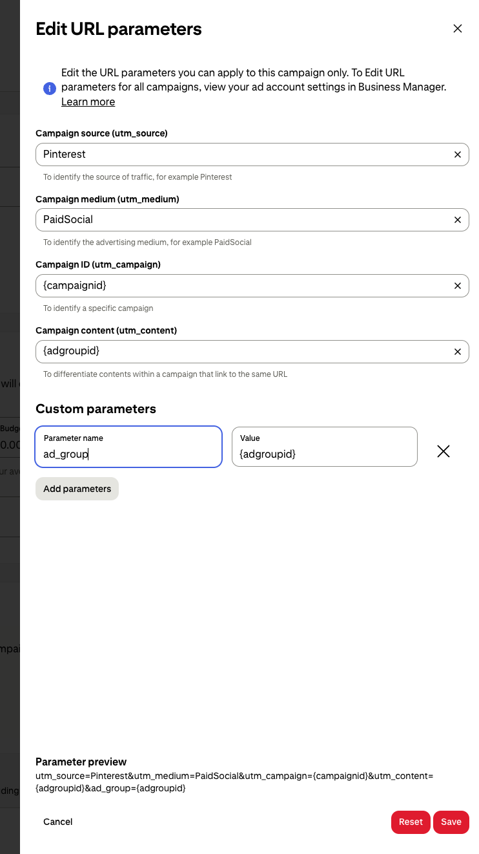Screen dimensions: 479x854
Task: Clear the Campaign source field
Action: pos(458,155)
